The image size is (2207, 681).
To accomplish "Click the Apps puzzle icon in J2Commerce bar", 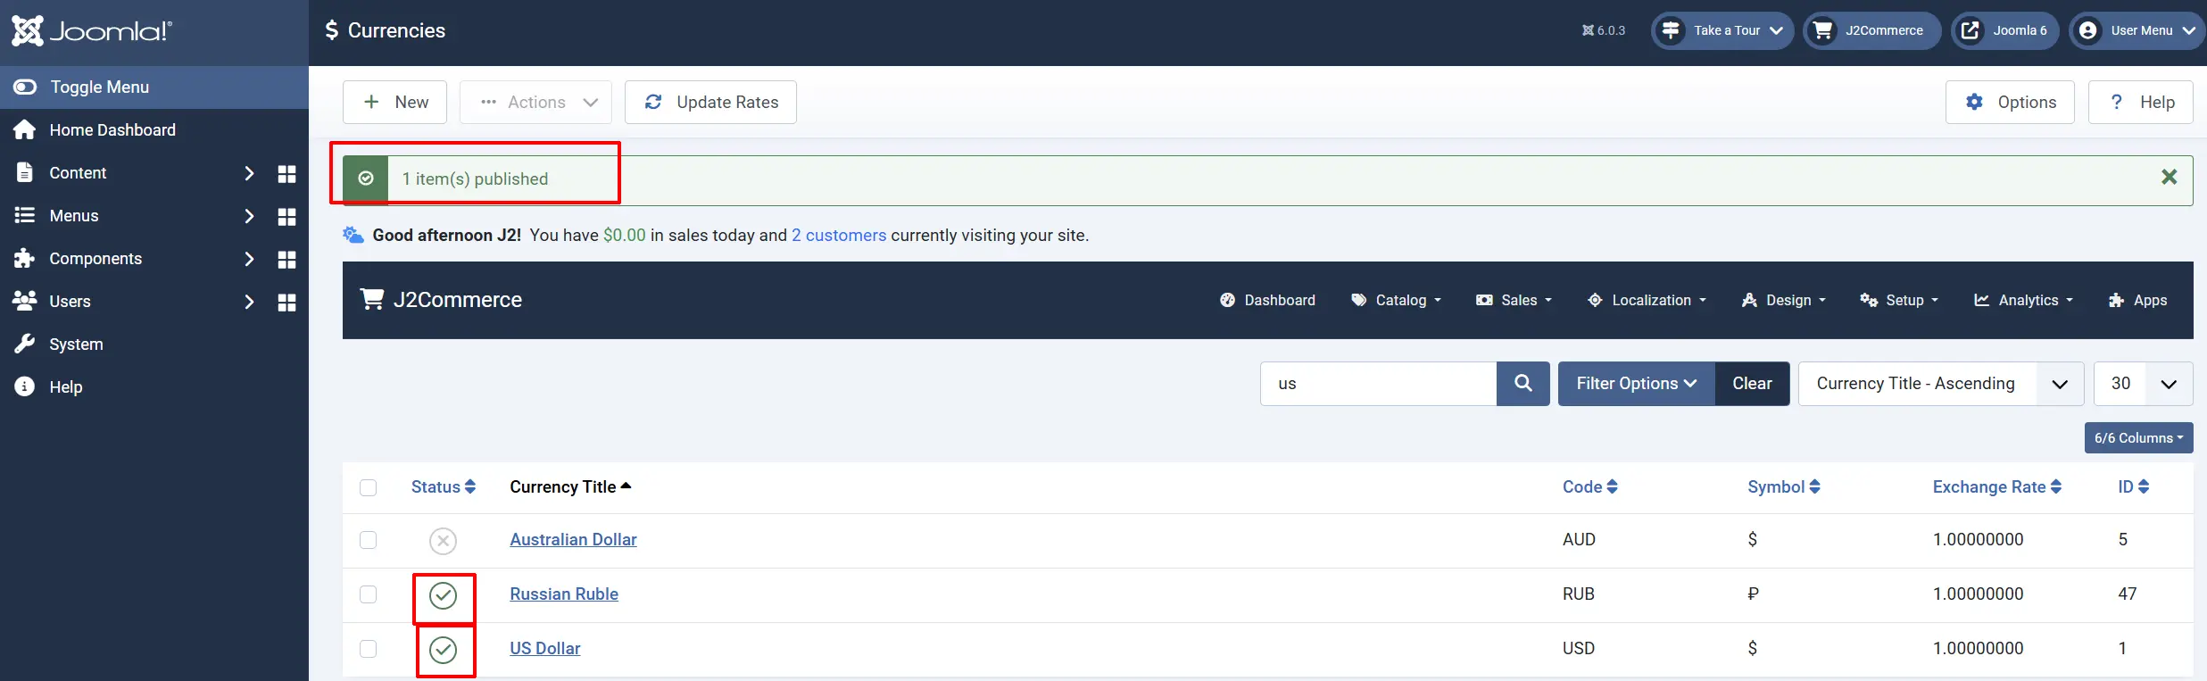I will [x=2116, y=301].
